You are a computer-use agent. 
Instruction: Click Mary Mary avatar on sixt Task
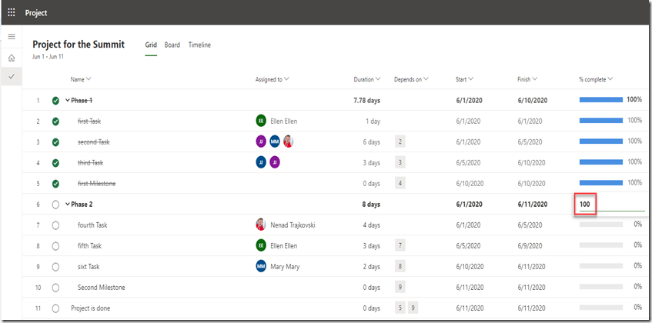point(261,266)
